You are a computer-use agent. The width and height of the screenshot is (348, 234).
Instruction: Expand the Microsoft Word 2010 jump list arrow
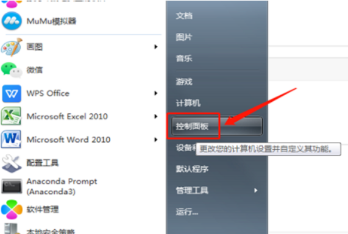[x=156, y=140]
